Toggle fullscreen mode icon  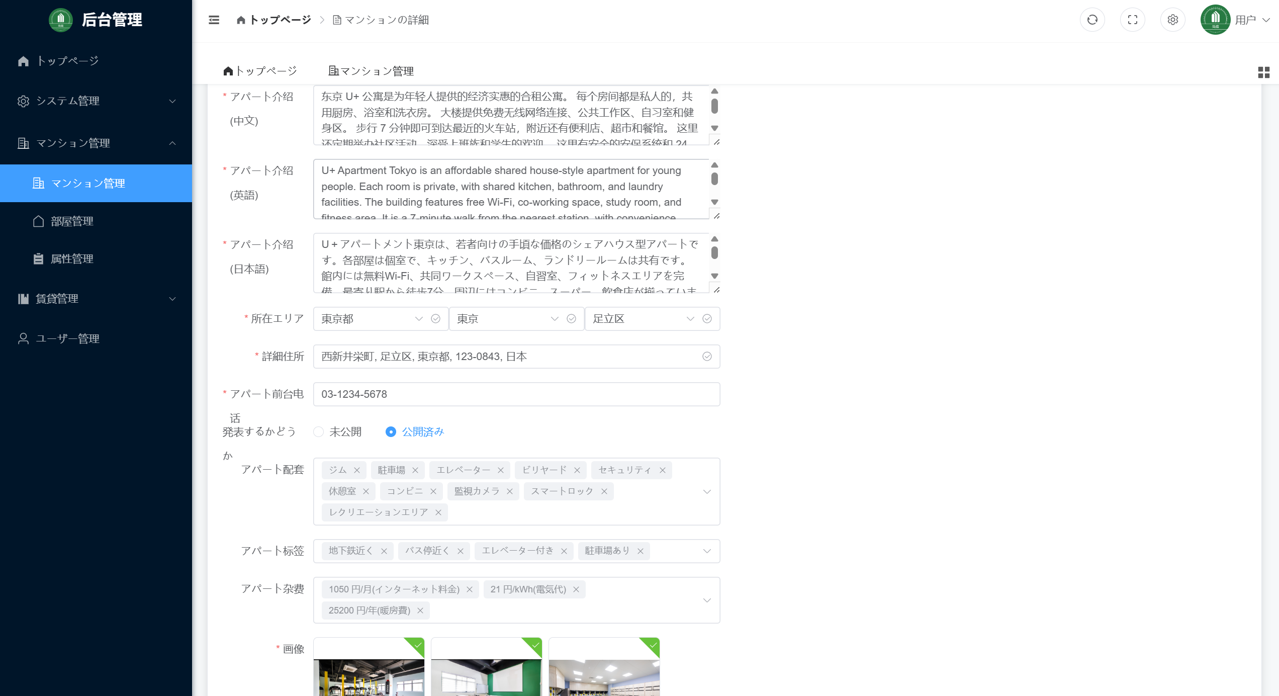(1132, 20)
